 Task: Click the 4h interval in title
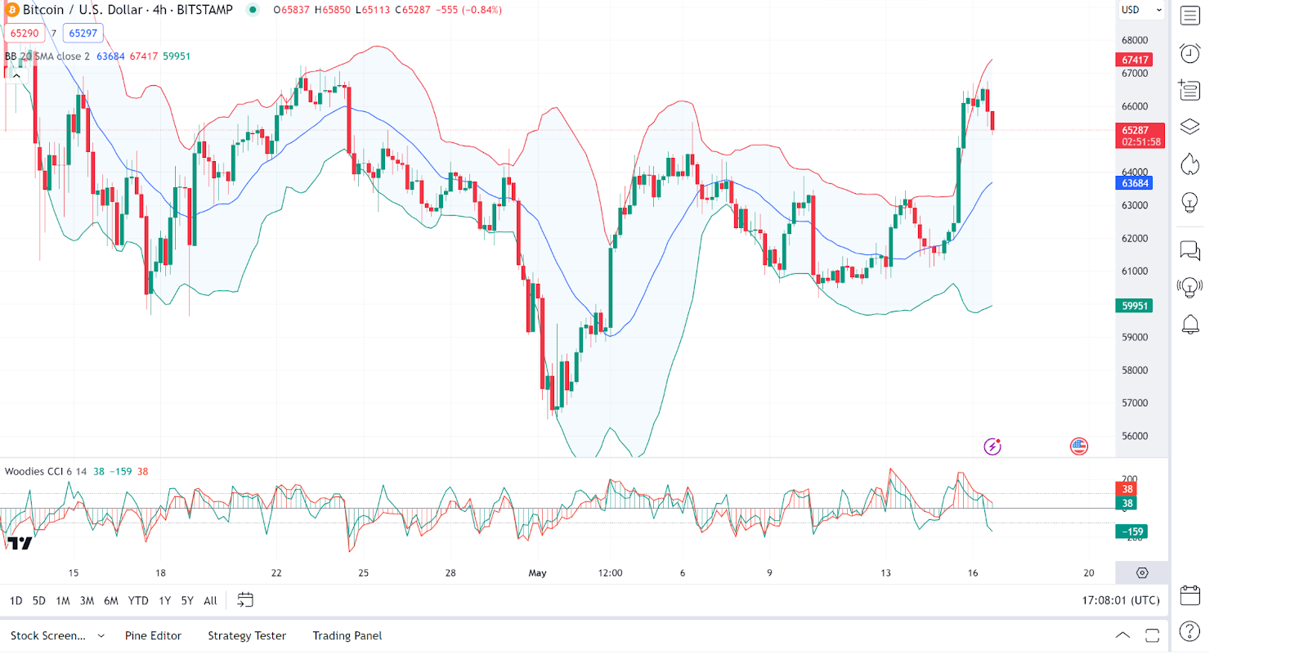click(x=159, y=10)
